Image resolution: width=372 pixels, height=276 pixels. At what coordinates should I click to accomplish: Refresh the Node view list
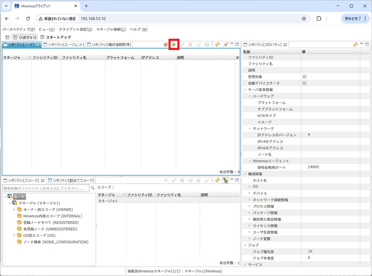(217, 44)
